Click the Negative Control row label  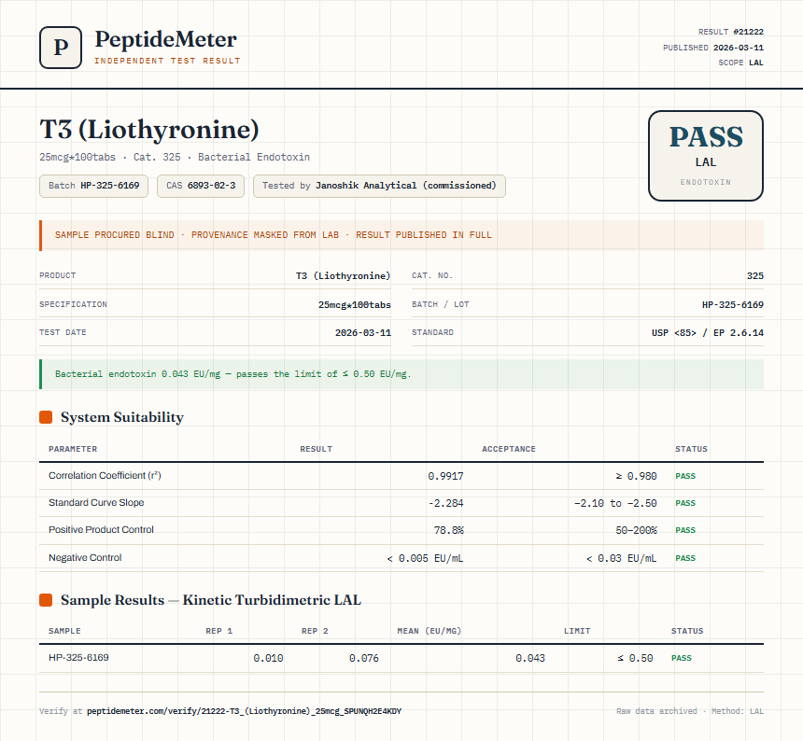point(85,557)
